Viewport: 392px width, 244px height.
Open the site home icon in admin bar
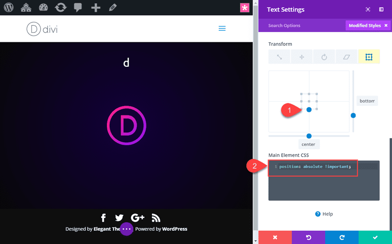pos(26,8)
